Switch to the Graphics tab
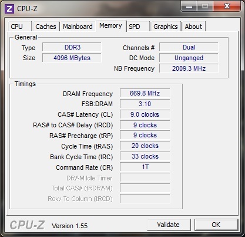 (166, 27)
